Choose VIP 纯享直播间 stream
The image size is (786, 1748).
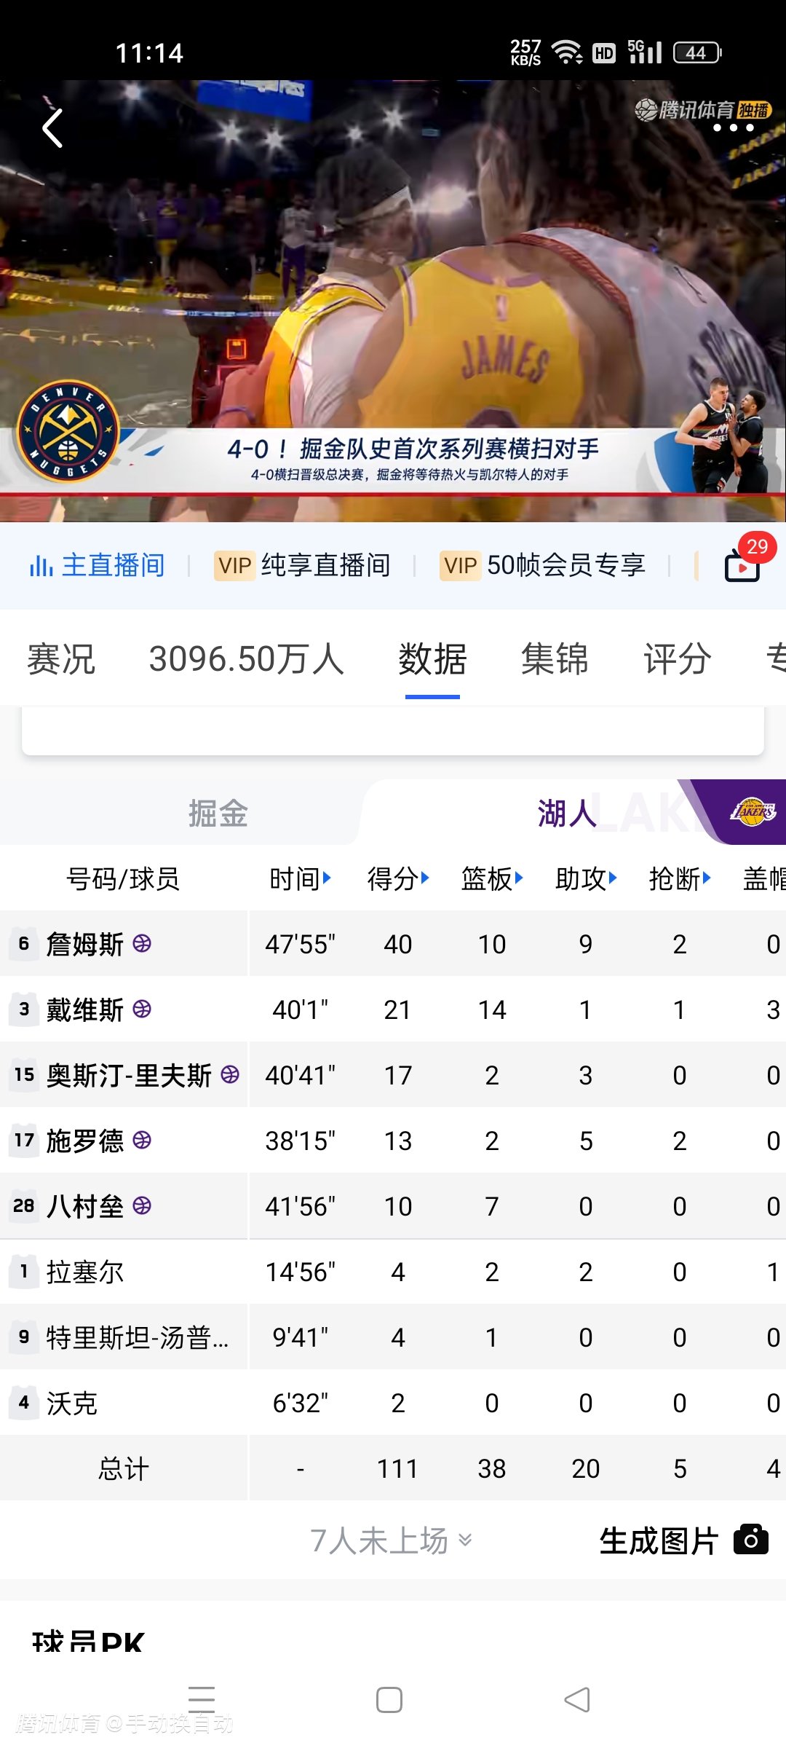point(303,565)
